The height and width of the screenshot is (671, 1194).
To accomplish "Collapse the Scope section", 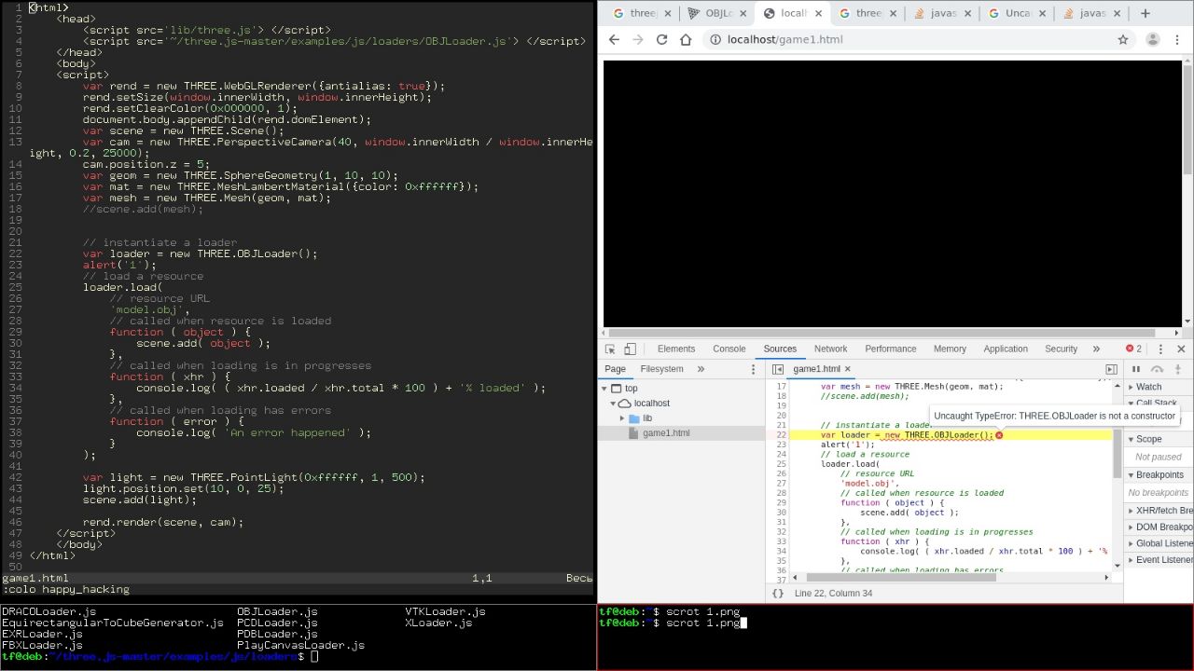I will click(1159, 439).
